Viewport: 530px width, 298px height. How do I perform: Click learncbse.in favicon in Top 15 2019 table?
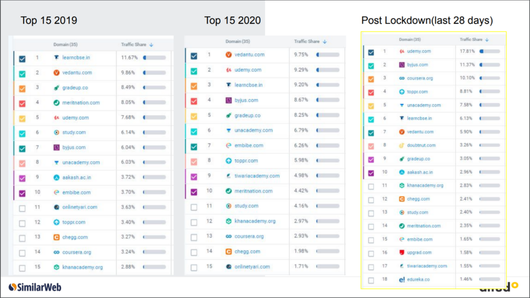56,58
